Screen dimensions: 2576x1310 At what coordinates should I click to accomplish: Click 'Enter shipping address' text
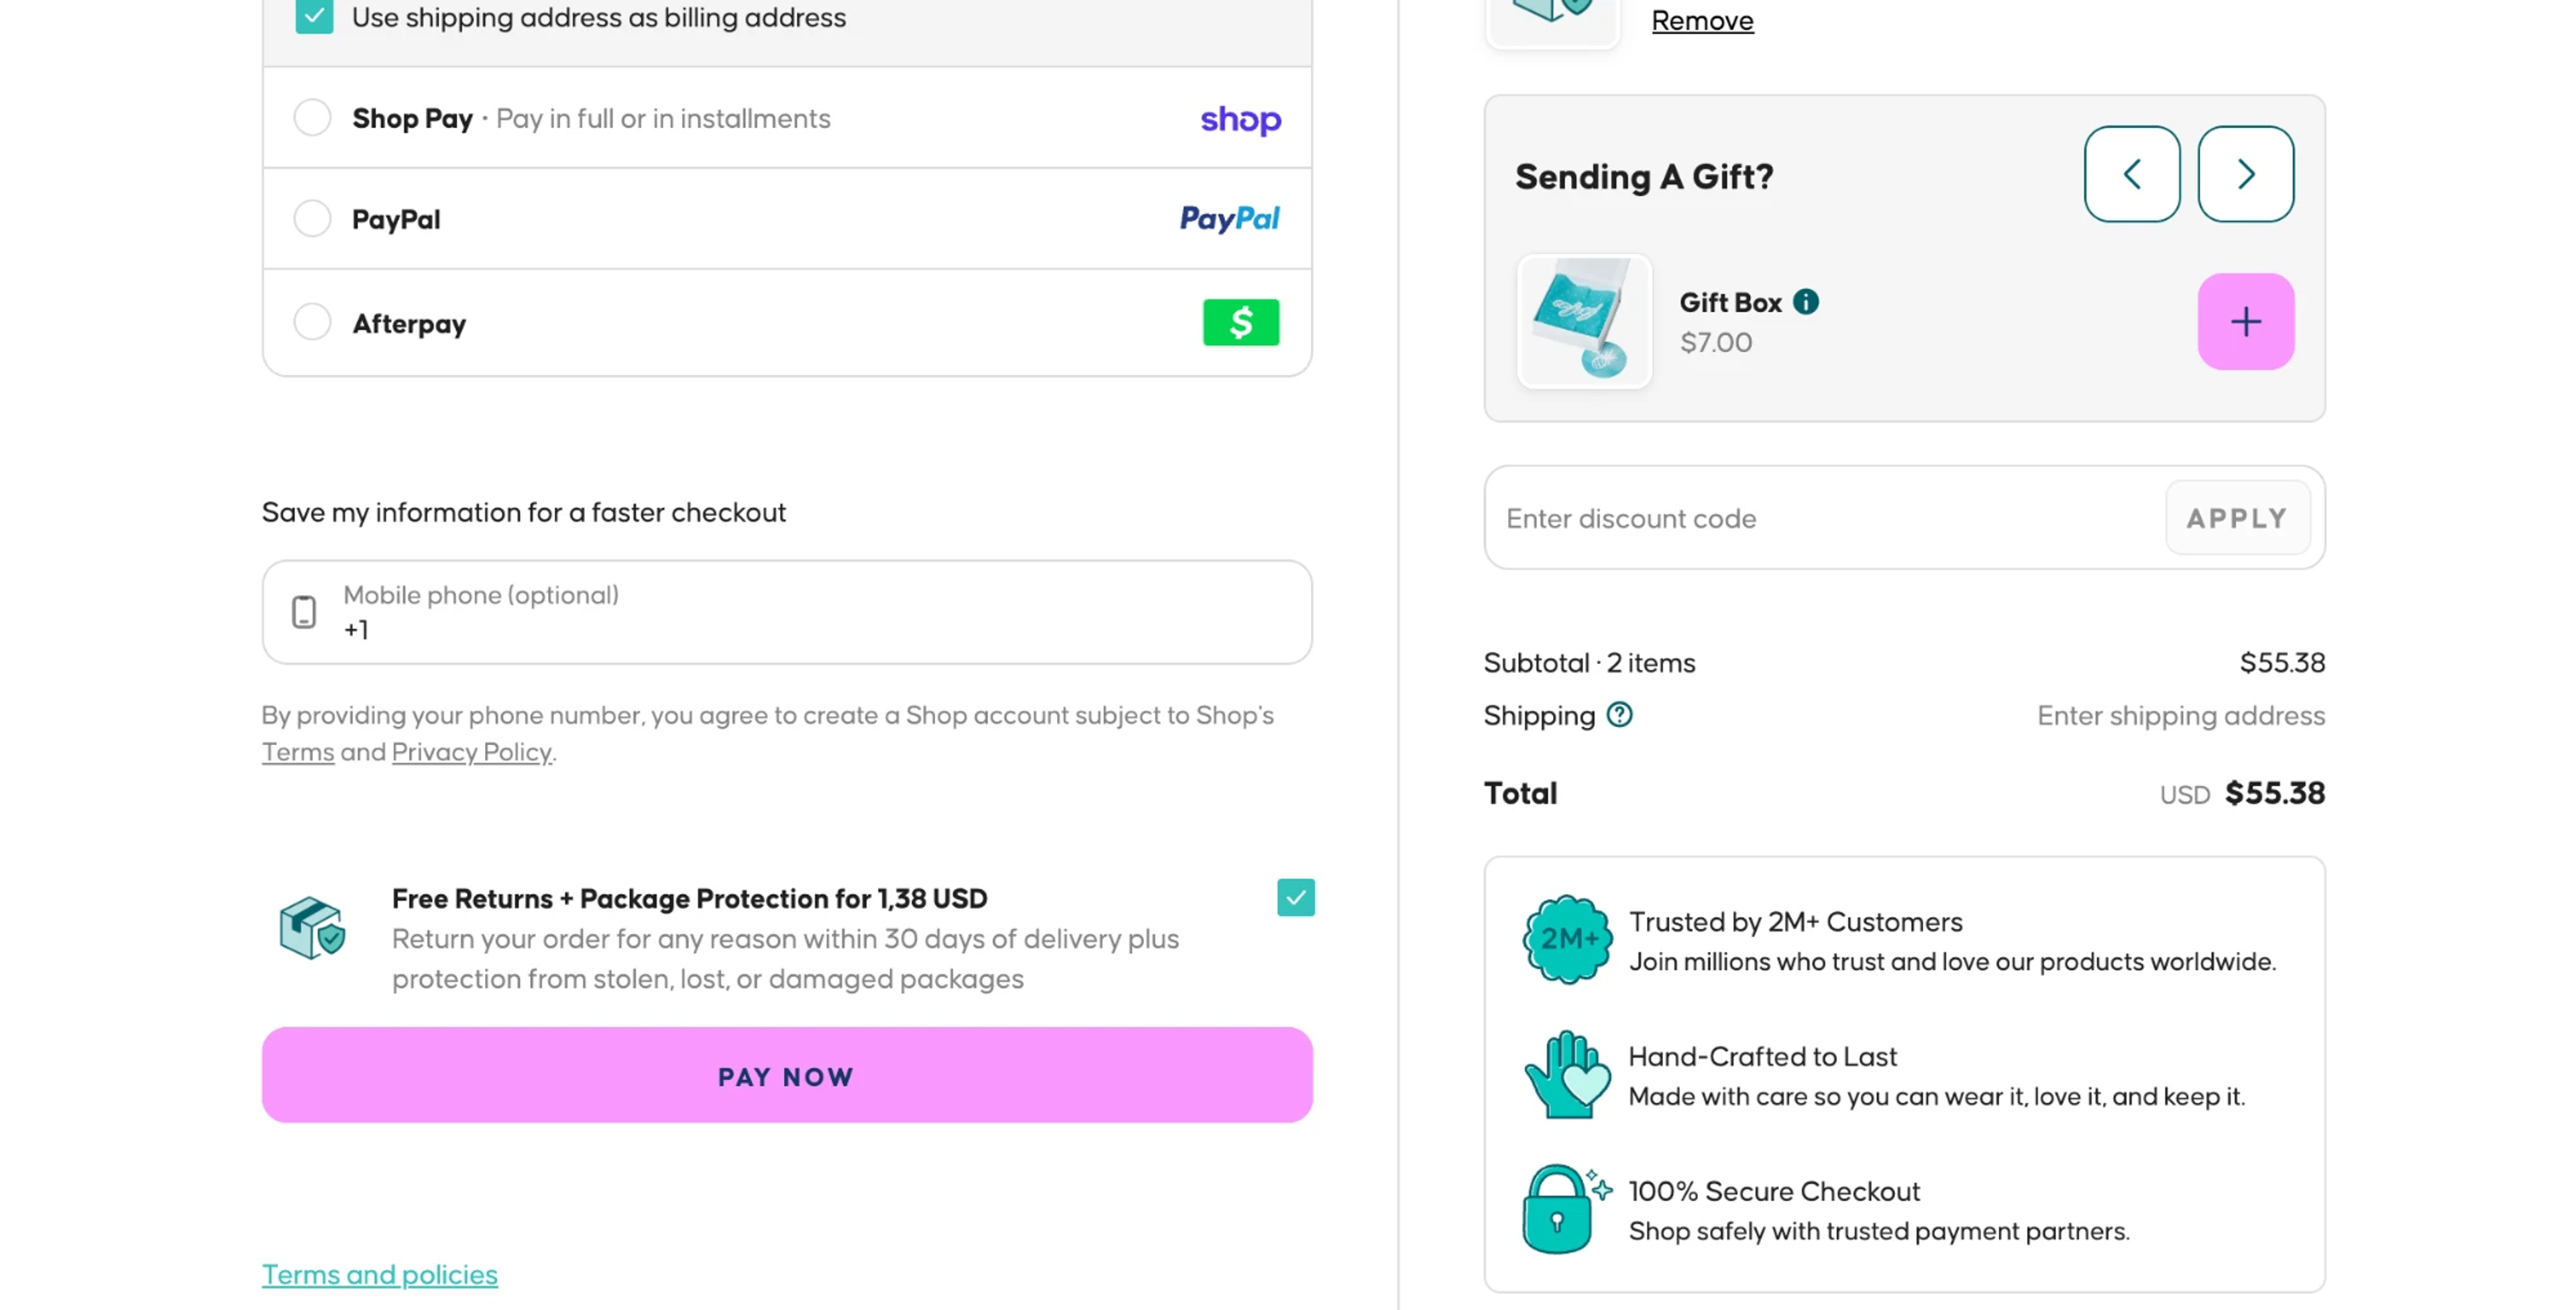click(x=2180, y=716)
